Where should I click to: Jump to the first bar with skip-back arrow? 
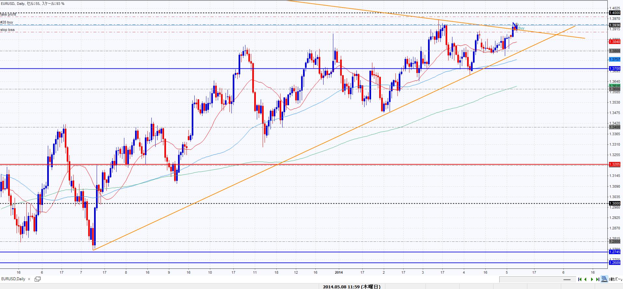click(x=580, y=279)
